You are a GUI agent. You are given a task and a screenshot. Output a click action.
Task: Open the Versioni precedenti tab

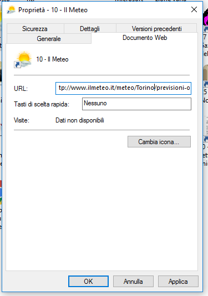156,29
